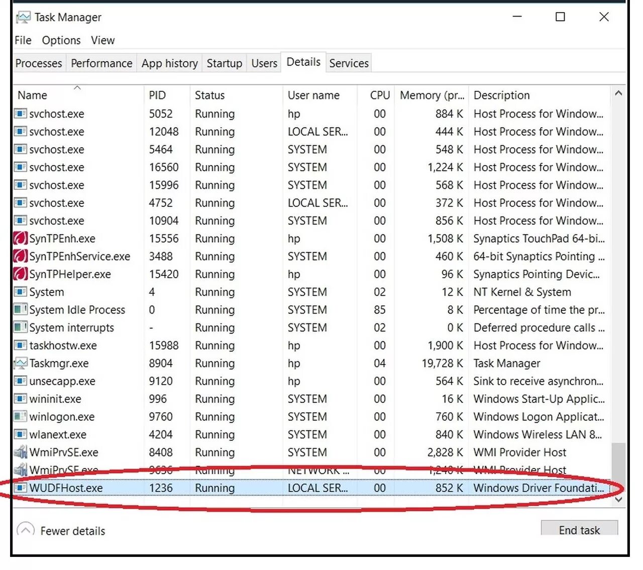Click the WUDFHost.exe process icon
Screen dimensions: 643x570
[x=20, y=488]
